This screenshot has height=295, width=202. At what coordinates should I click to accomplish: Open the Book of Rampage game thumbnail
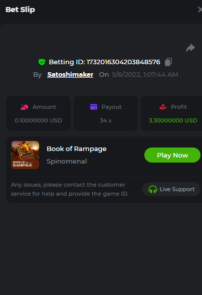click(x=25, y=155)
